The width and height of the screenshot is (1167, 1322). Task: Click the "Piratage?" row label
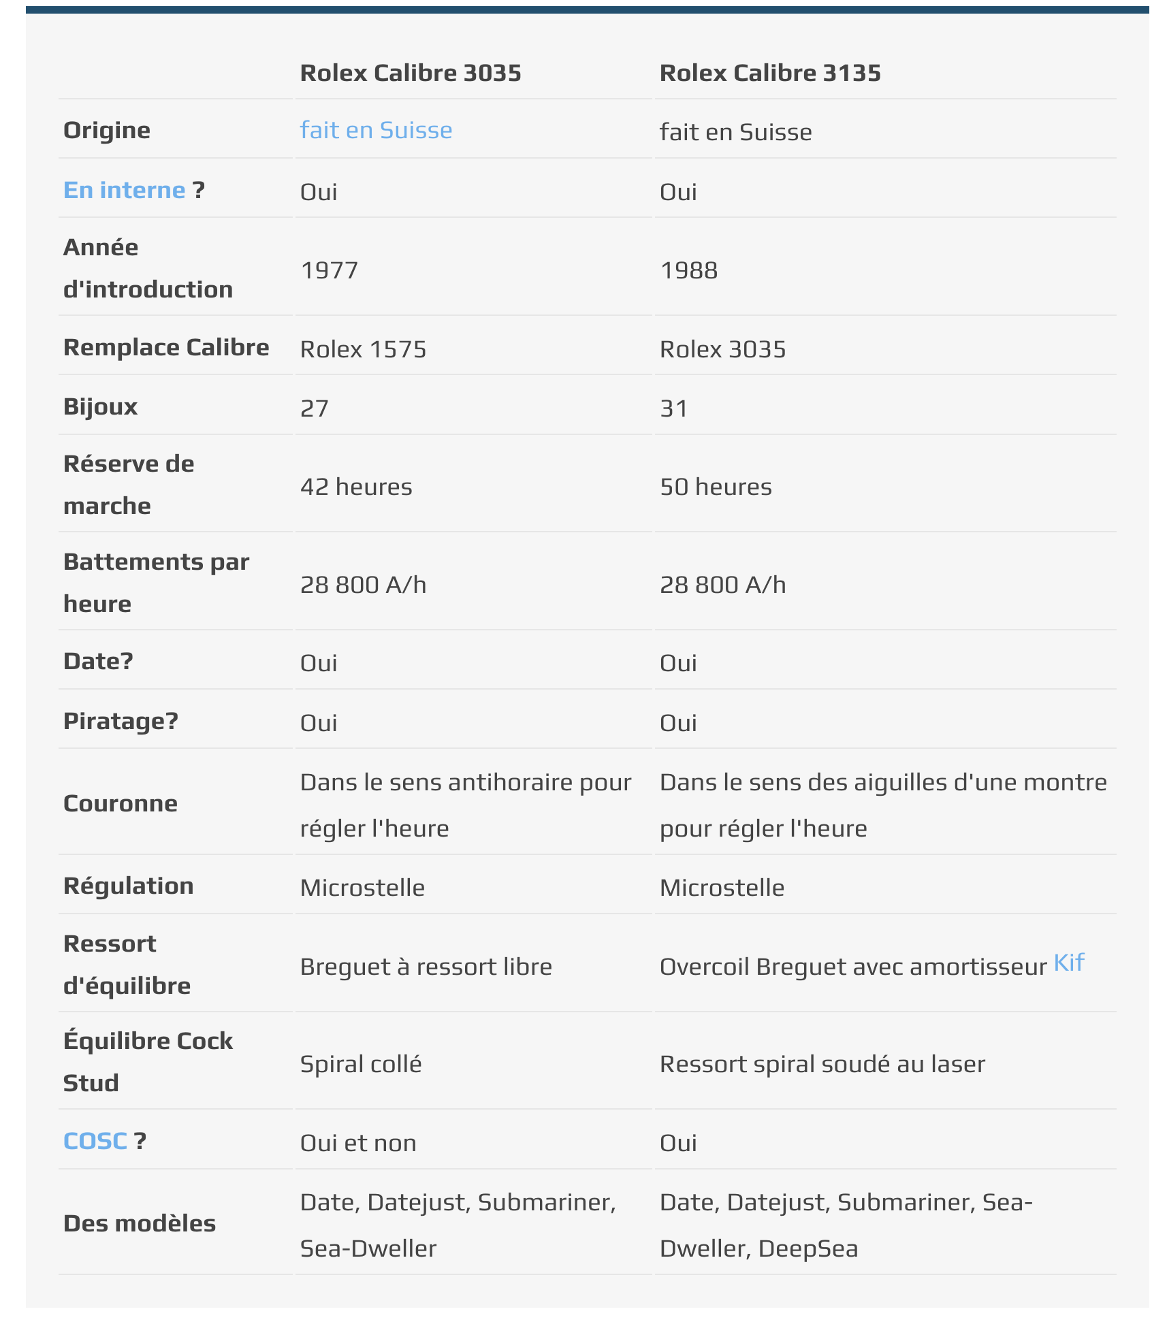(x=121, y=721)
